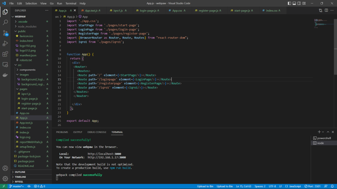Image resolution: width=337 pixels, height=189 pixels.
Task: Open the Extensions view icon
Action: (5, 54)
